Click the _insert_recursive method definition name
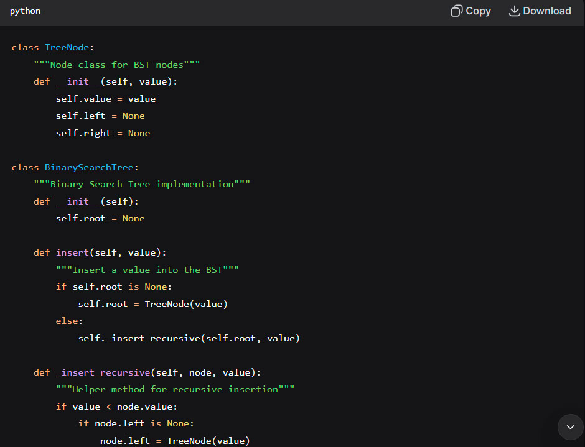The width and height of the screenshot is (585, 447). pyautogui.click(x=103, y=372)
